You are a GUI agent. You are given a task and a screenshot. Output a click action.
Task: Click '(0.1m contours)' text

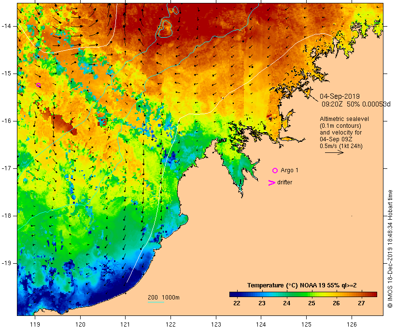(x=340, y=126)
